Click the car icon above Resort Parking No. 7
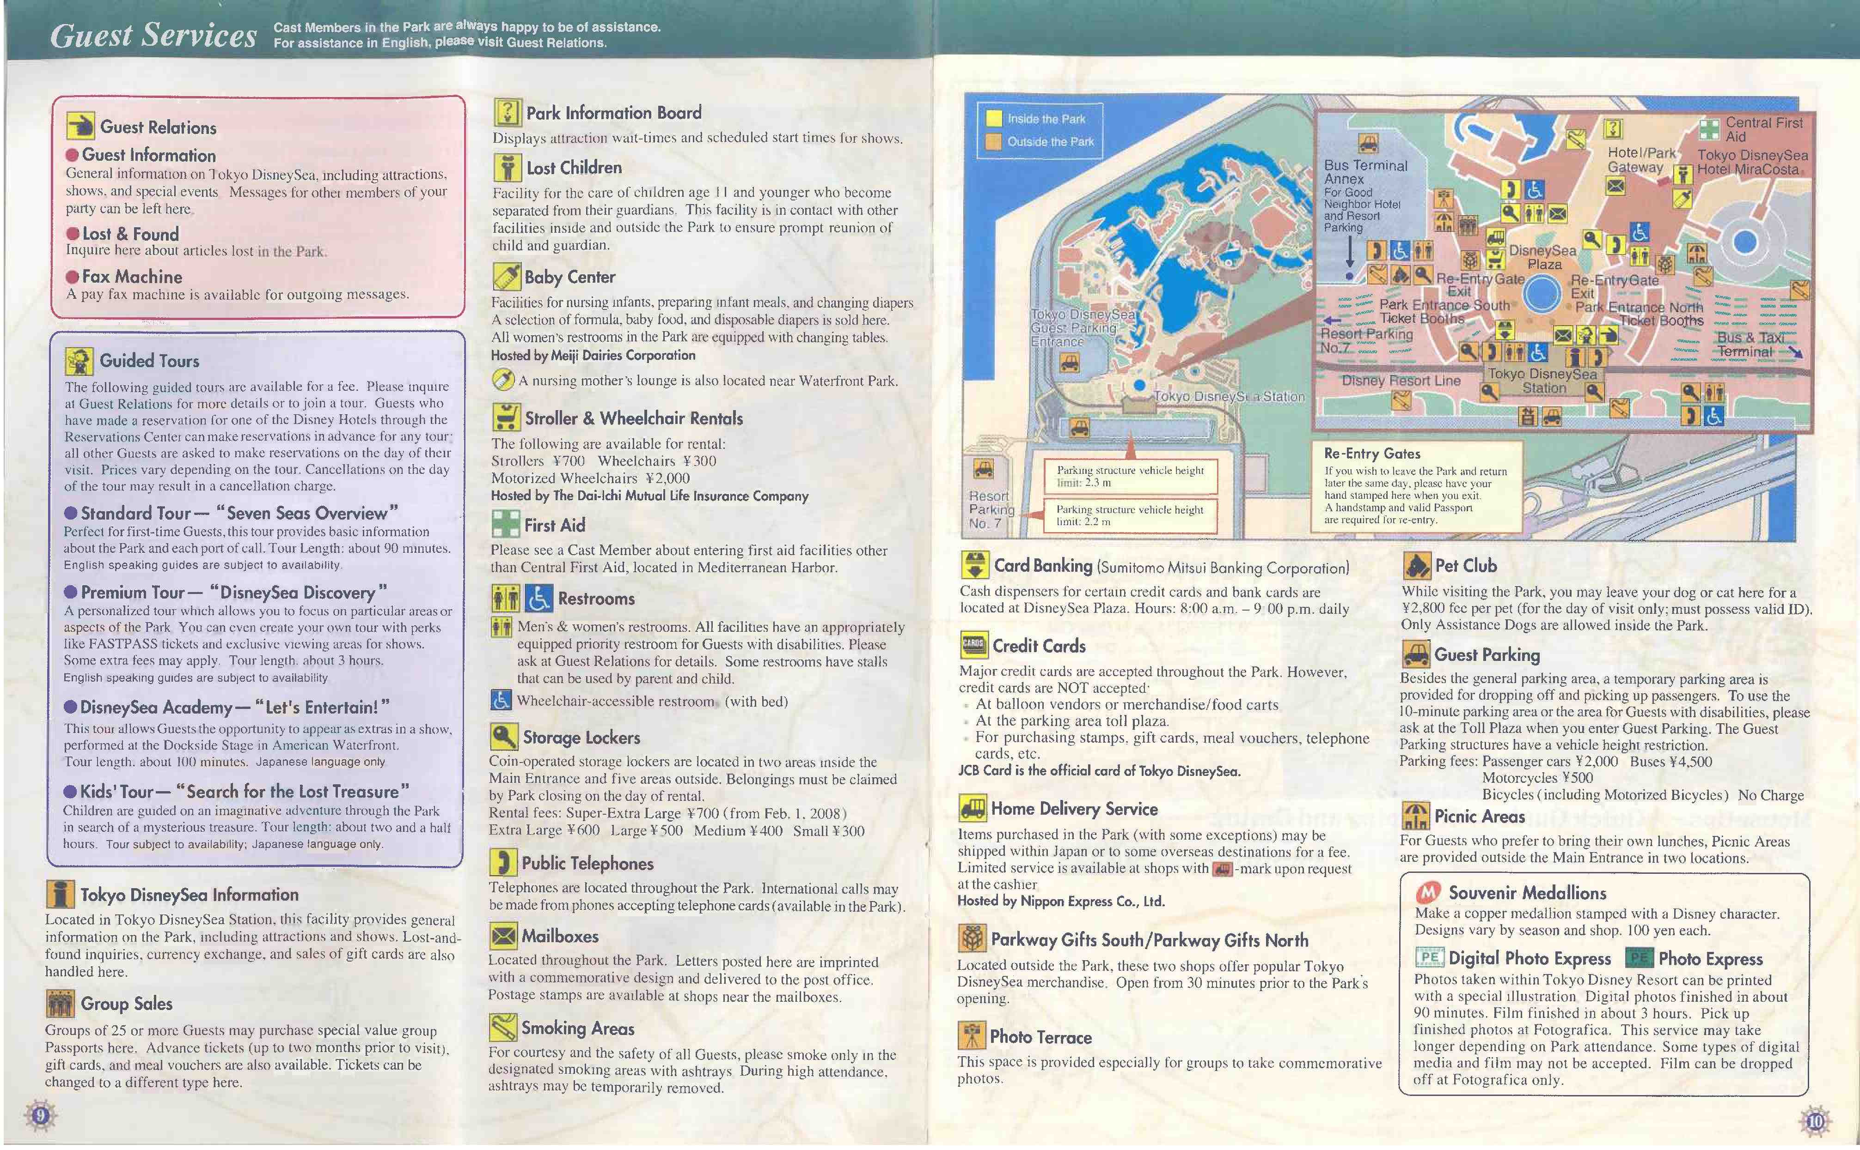This screenshot has width=1860, height=1150. pyautogui.click(x=983, y=468)
